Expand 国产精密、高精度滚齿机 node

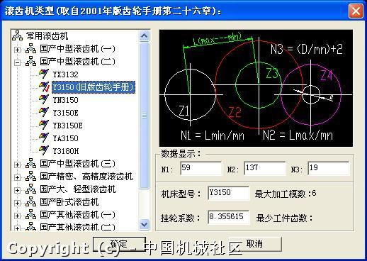click(x=17, y=177)
